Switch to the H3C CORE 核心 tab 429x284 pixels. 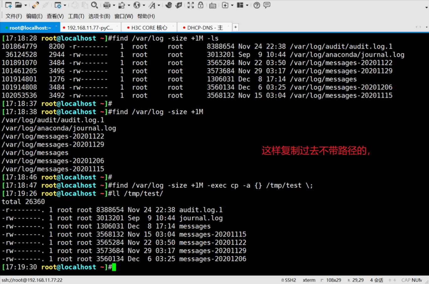(x=149, y=28)
